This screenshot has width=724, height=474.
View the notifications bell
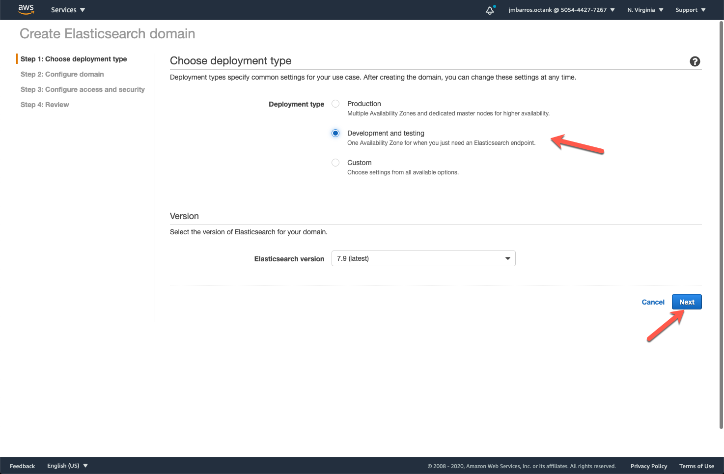coord(490,10)
